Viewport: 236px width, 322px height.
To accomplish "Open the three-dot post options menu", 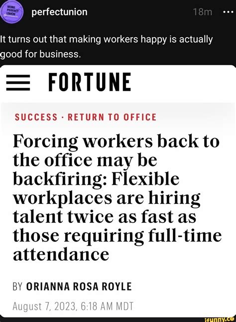I will [x=228, y=12].
